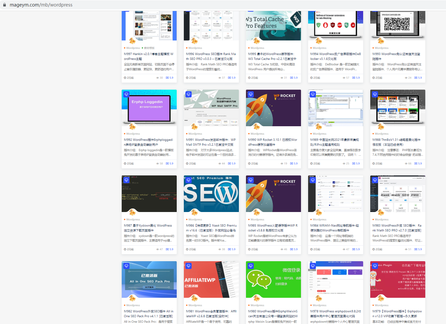
Task: Open the M983 Rank Math SEO PRO thumbnail
Action: (398, 194)
